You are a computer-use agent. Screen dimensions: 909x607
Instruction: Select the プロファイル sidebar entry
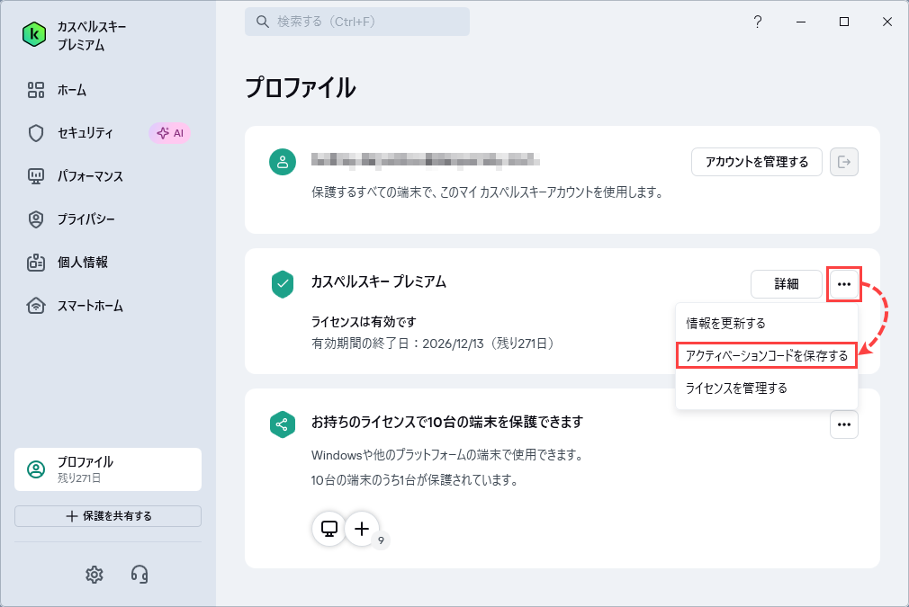tap(108, 469)
